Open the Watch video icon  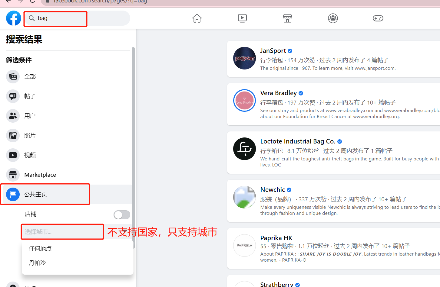point(242,18)
